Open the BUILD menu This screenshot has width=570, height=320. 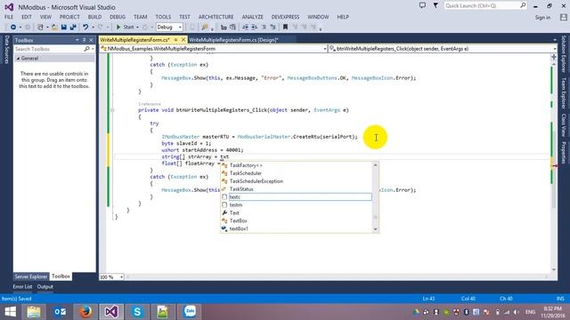(94, 17)
